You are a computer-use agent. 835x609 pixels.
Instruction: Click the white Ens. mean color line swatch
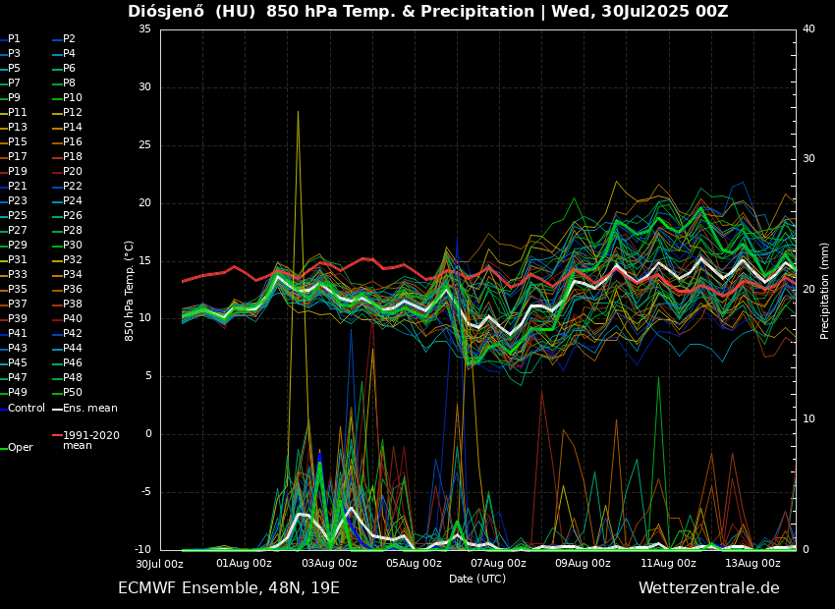pos(57,409)
